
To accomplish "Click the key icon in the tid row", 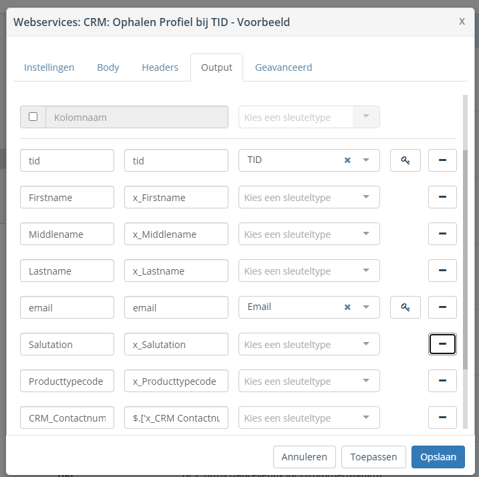I will 406,160.
